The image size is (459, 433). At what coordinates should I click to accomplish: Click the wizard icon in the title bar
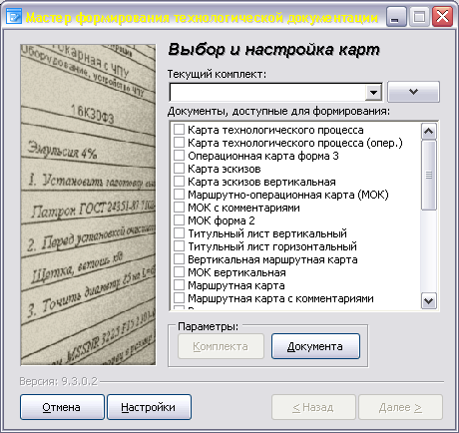(x=14, y=16)
